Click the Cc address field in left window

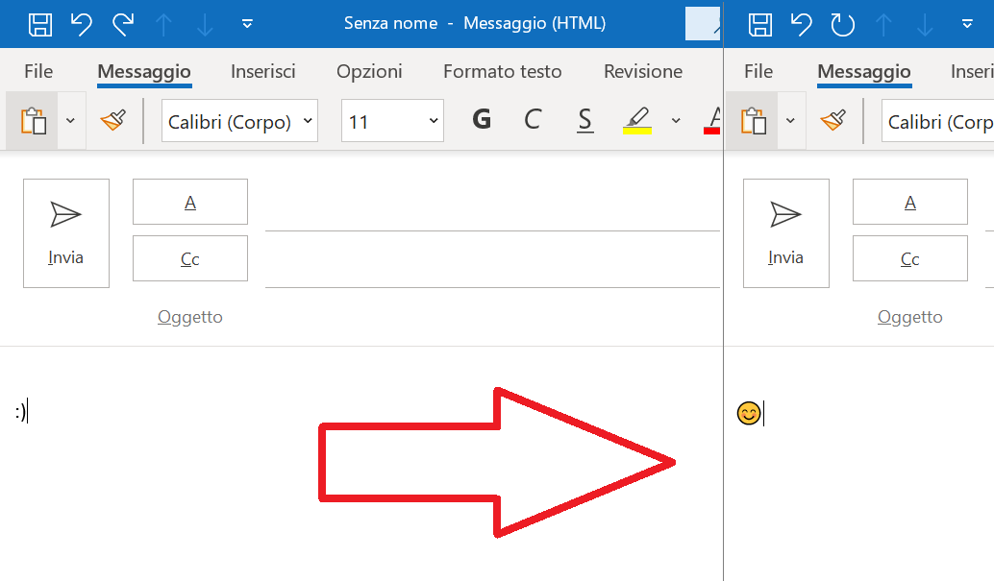click(492, 260)
